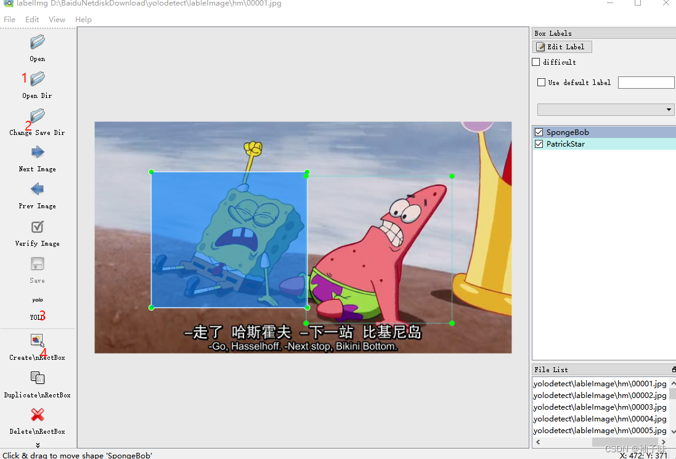
Task: Click PatrickStar box bottom-right vertex handle
Action: coord(452,323)
